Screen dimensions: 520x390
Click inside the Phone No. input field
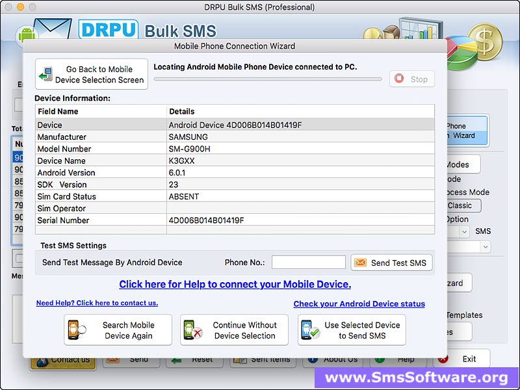point(308,262)
